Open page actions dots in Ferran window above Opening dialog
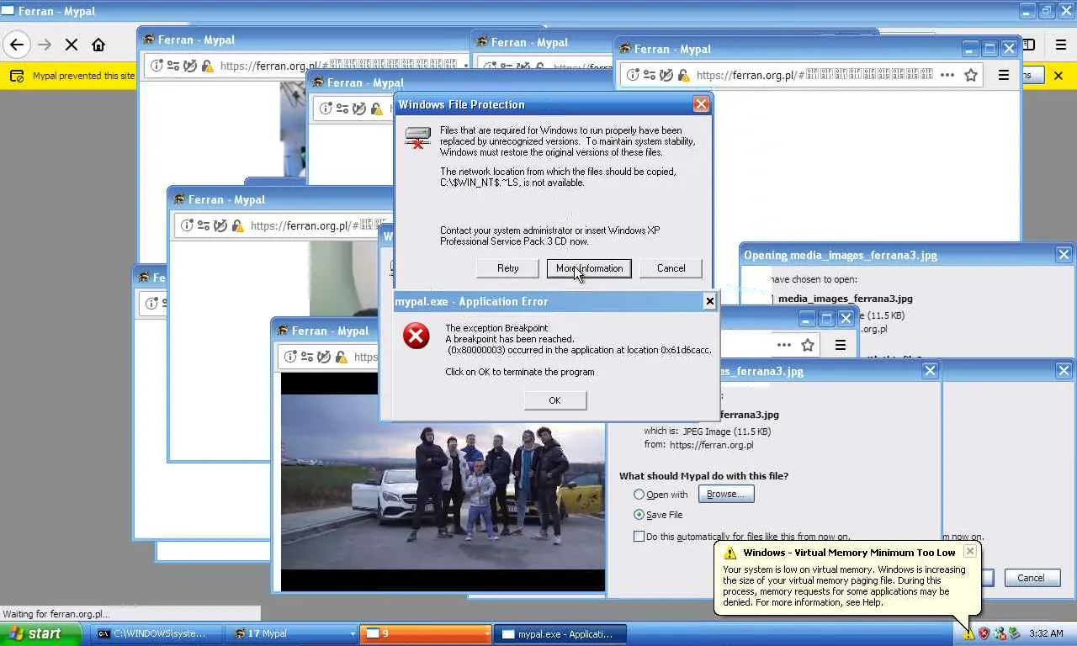Viewport: 1077px width, 646px height. [x=947, y=75]
